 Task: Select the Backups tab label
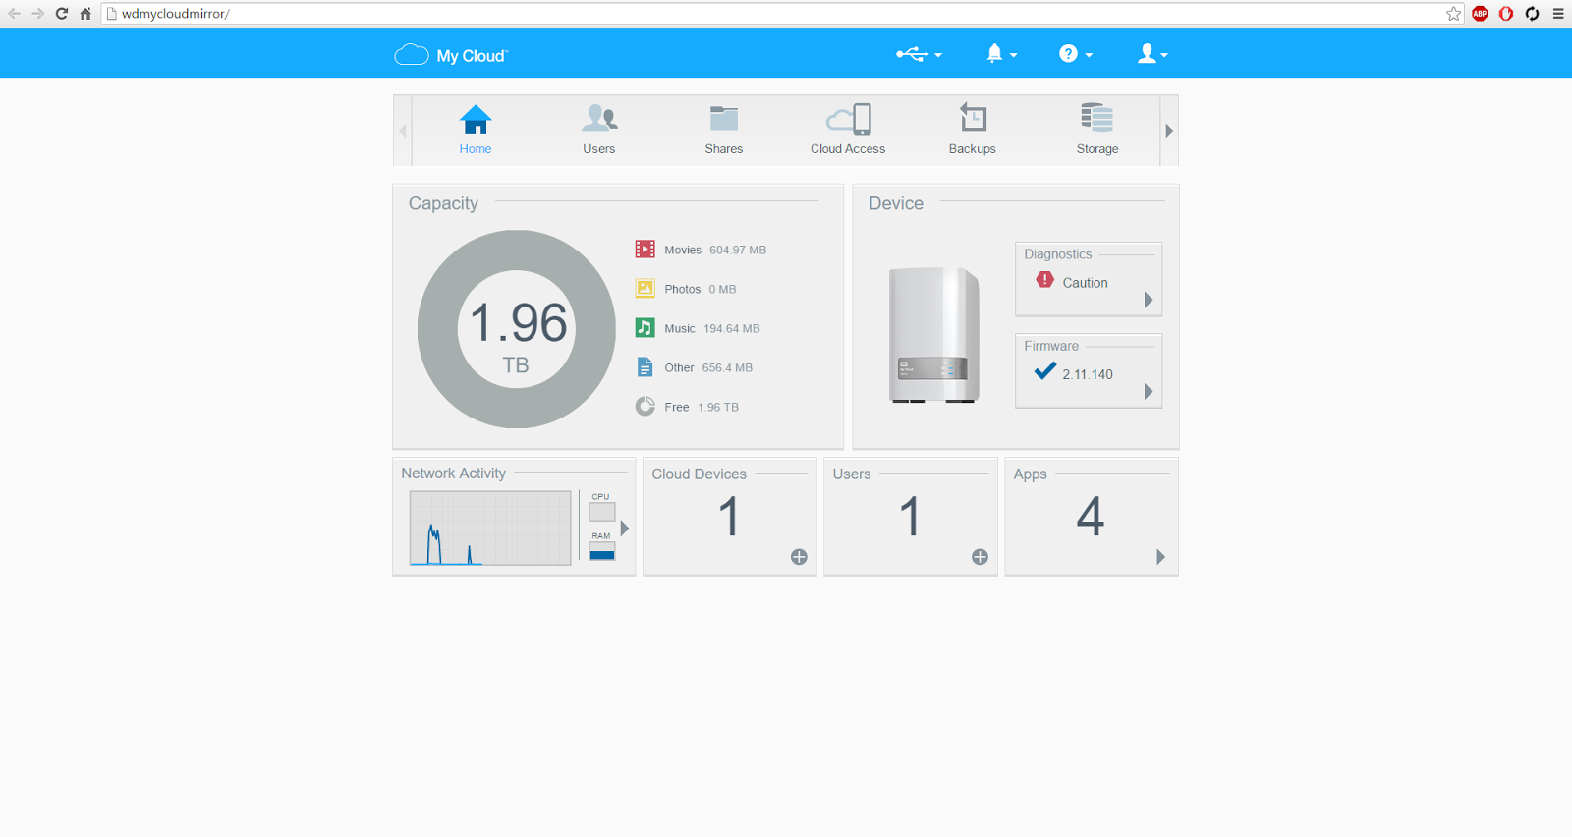(x=973, y=149)
